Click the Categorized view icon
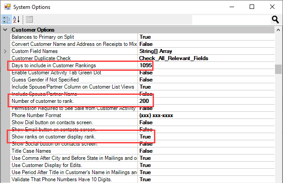The height and width of the screenshot is (183, 283). coord(7,19)
